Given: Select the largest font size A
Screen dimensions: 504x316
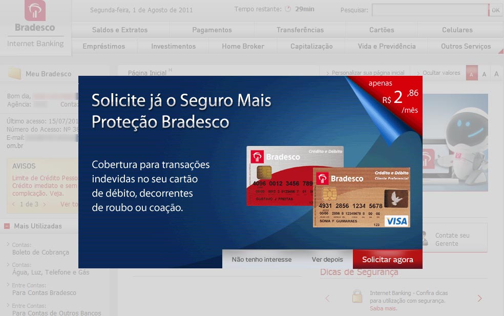Looking at the screenshot, I should 496,74.
